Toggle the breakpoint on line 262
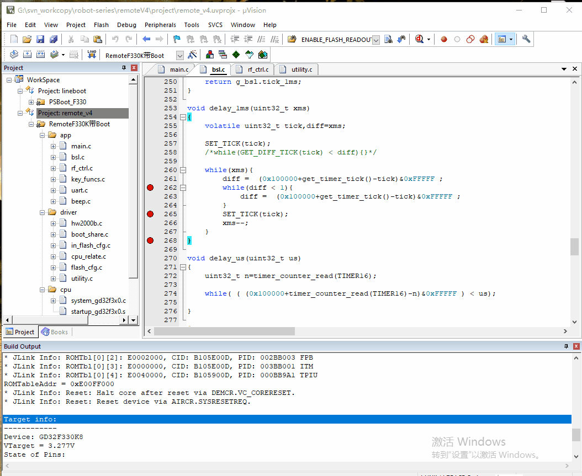This screenshot has height=476, width=582. pos(150,188)
